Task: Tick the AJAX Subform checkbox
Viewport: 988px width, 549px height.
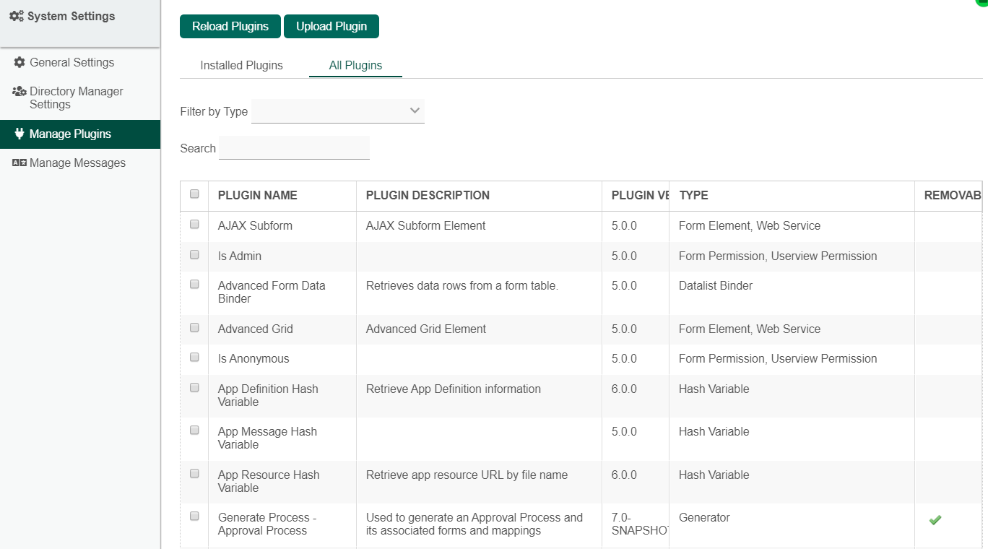Action: coord(194,225)
